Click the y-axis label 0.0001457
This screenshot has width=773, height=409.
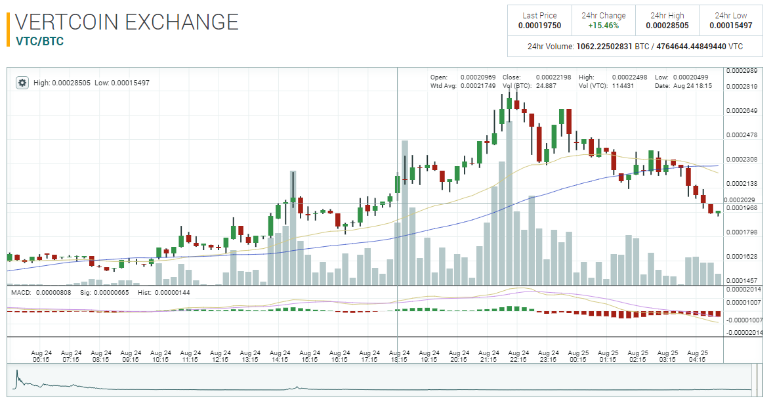point(742,281)
